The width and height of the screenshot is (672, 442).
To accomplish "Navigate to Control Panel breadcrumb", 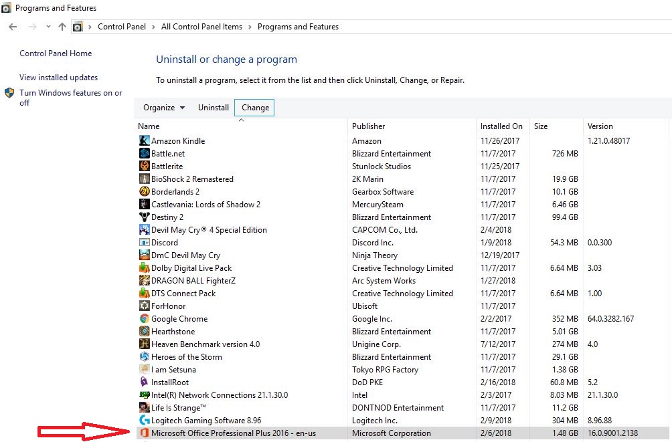I will pos(122,27).
